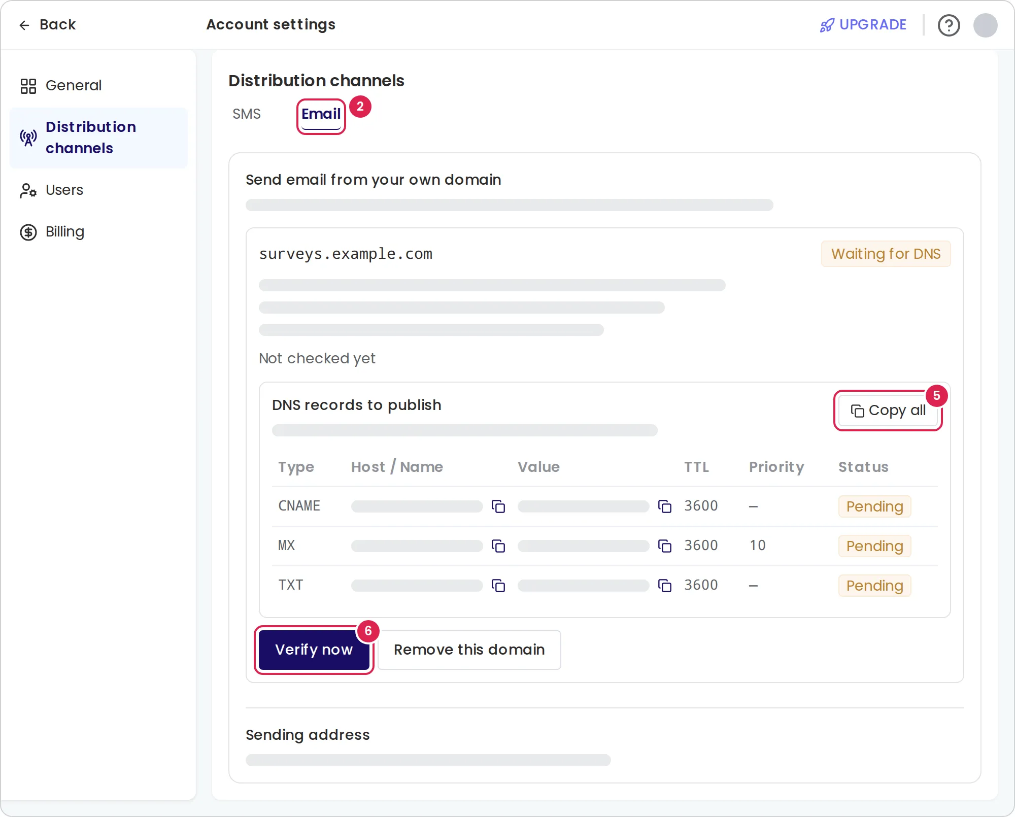
Task: Click the CNAME row Pending status
Action: pyautogui.click(x=874, y=506)
